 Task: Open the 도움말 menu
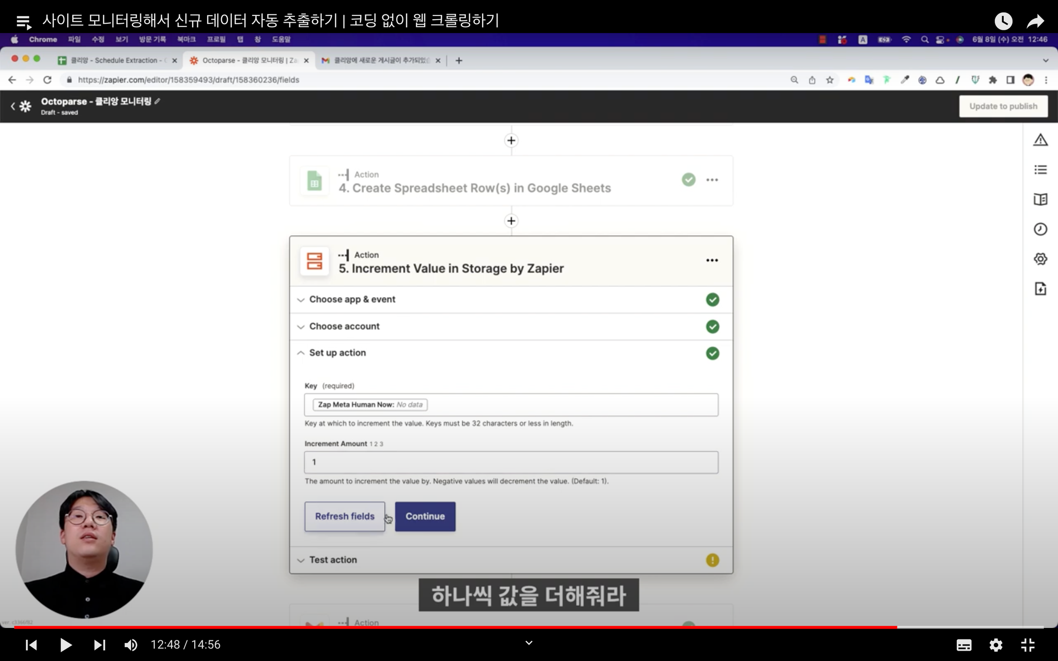[x=281, y=40]
